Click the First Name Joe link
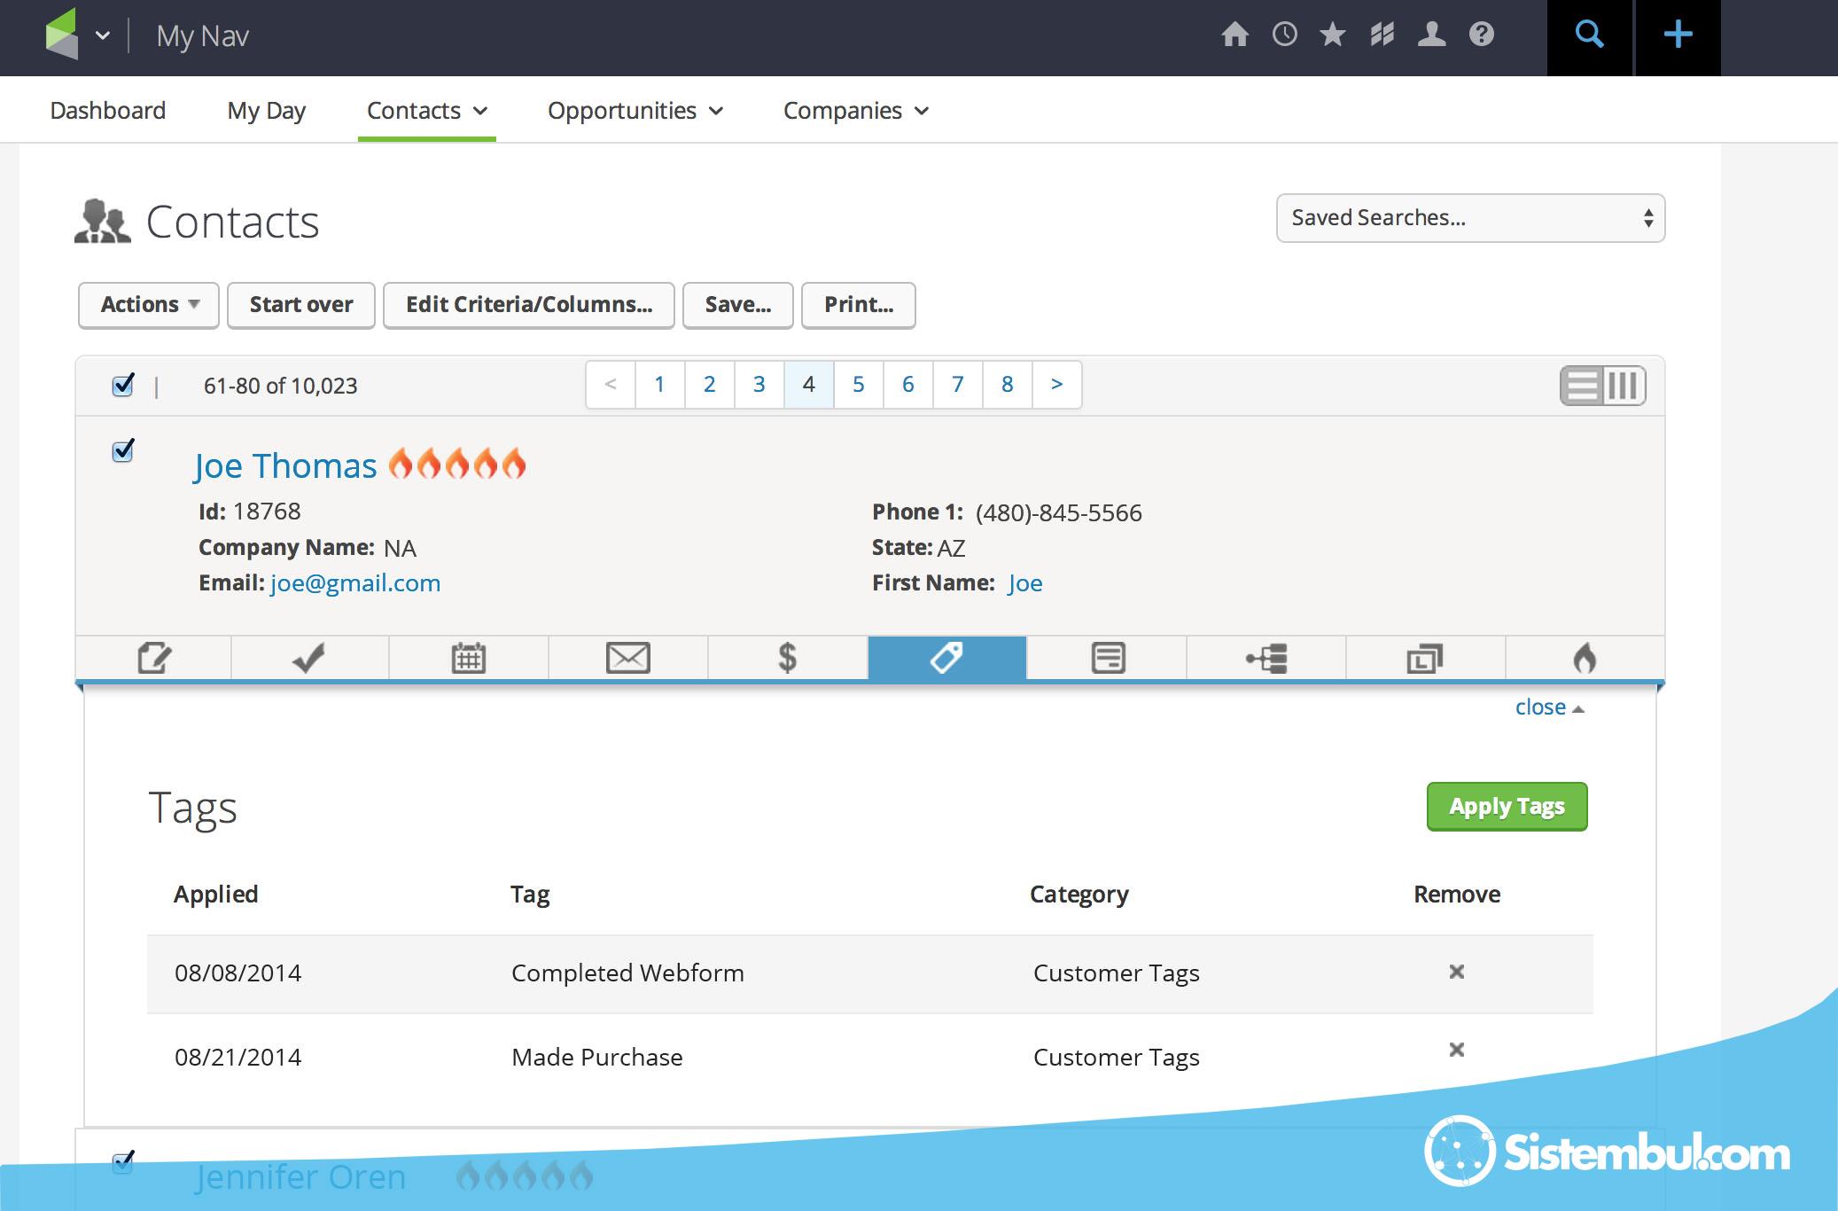This screenshot has height=1211, width=1838. (x=1025, y=582)
